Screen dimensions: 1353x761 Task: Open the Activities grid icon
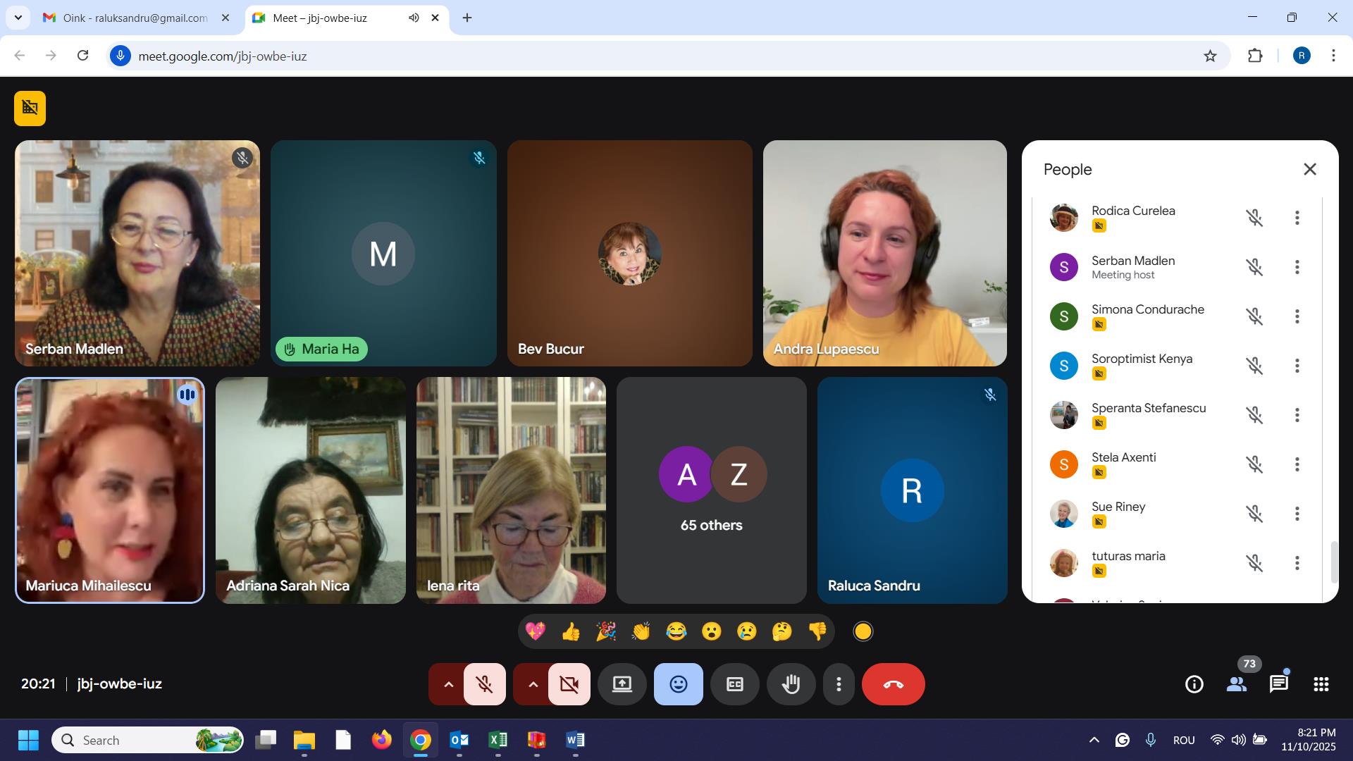[1321, 684]
